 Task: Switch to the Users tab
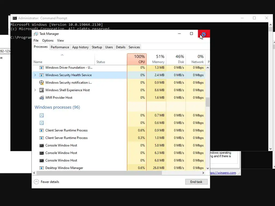(109, 47)
